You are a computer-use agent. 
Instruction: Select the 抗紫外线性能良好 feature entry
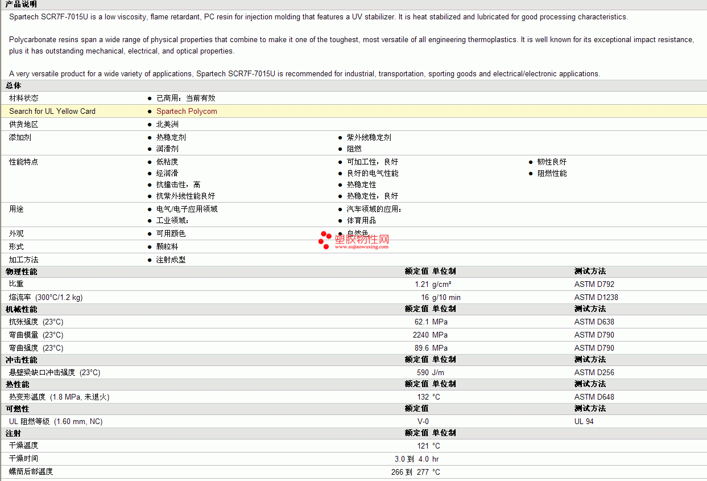click(x=186, y=196)
